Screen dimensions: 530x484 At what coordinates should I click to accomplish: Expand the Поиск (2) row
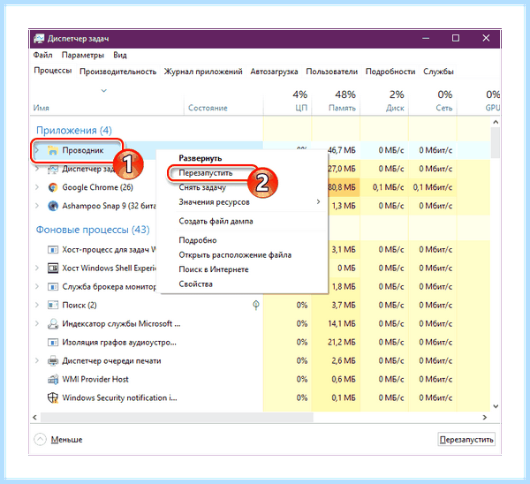(x=37, y=306)
